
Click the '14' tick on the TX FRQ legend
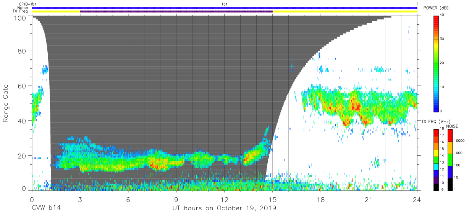[x=442, y=155]
